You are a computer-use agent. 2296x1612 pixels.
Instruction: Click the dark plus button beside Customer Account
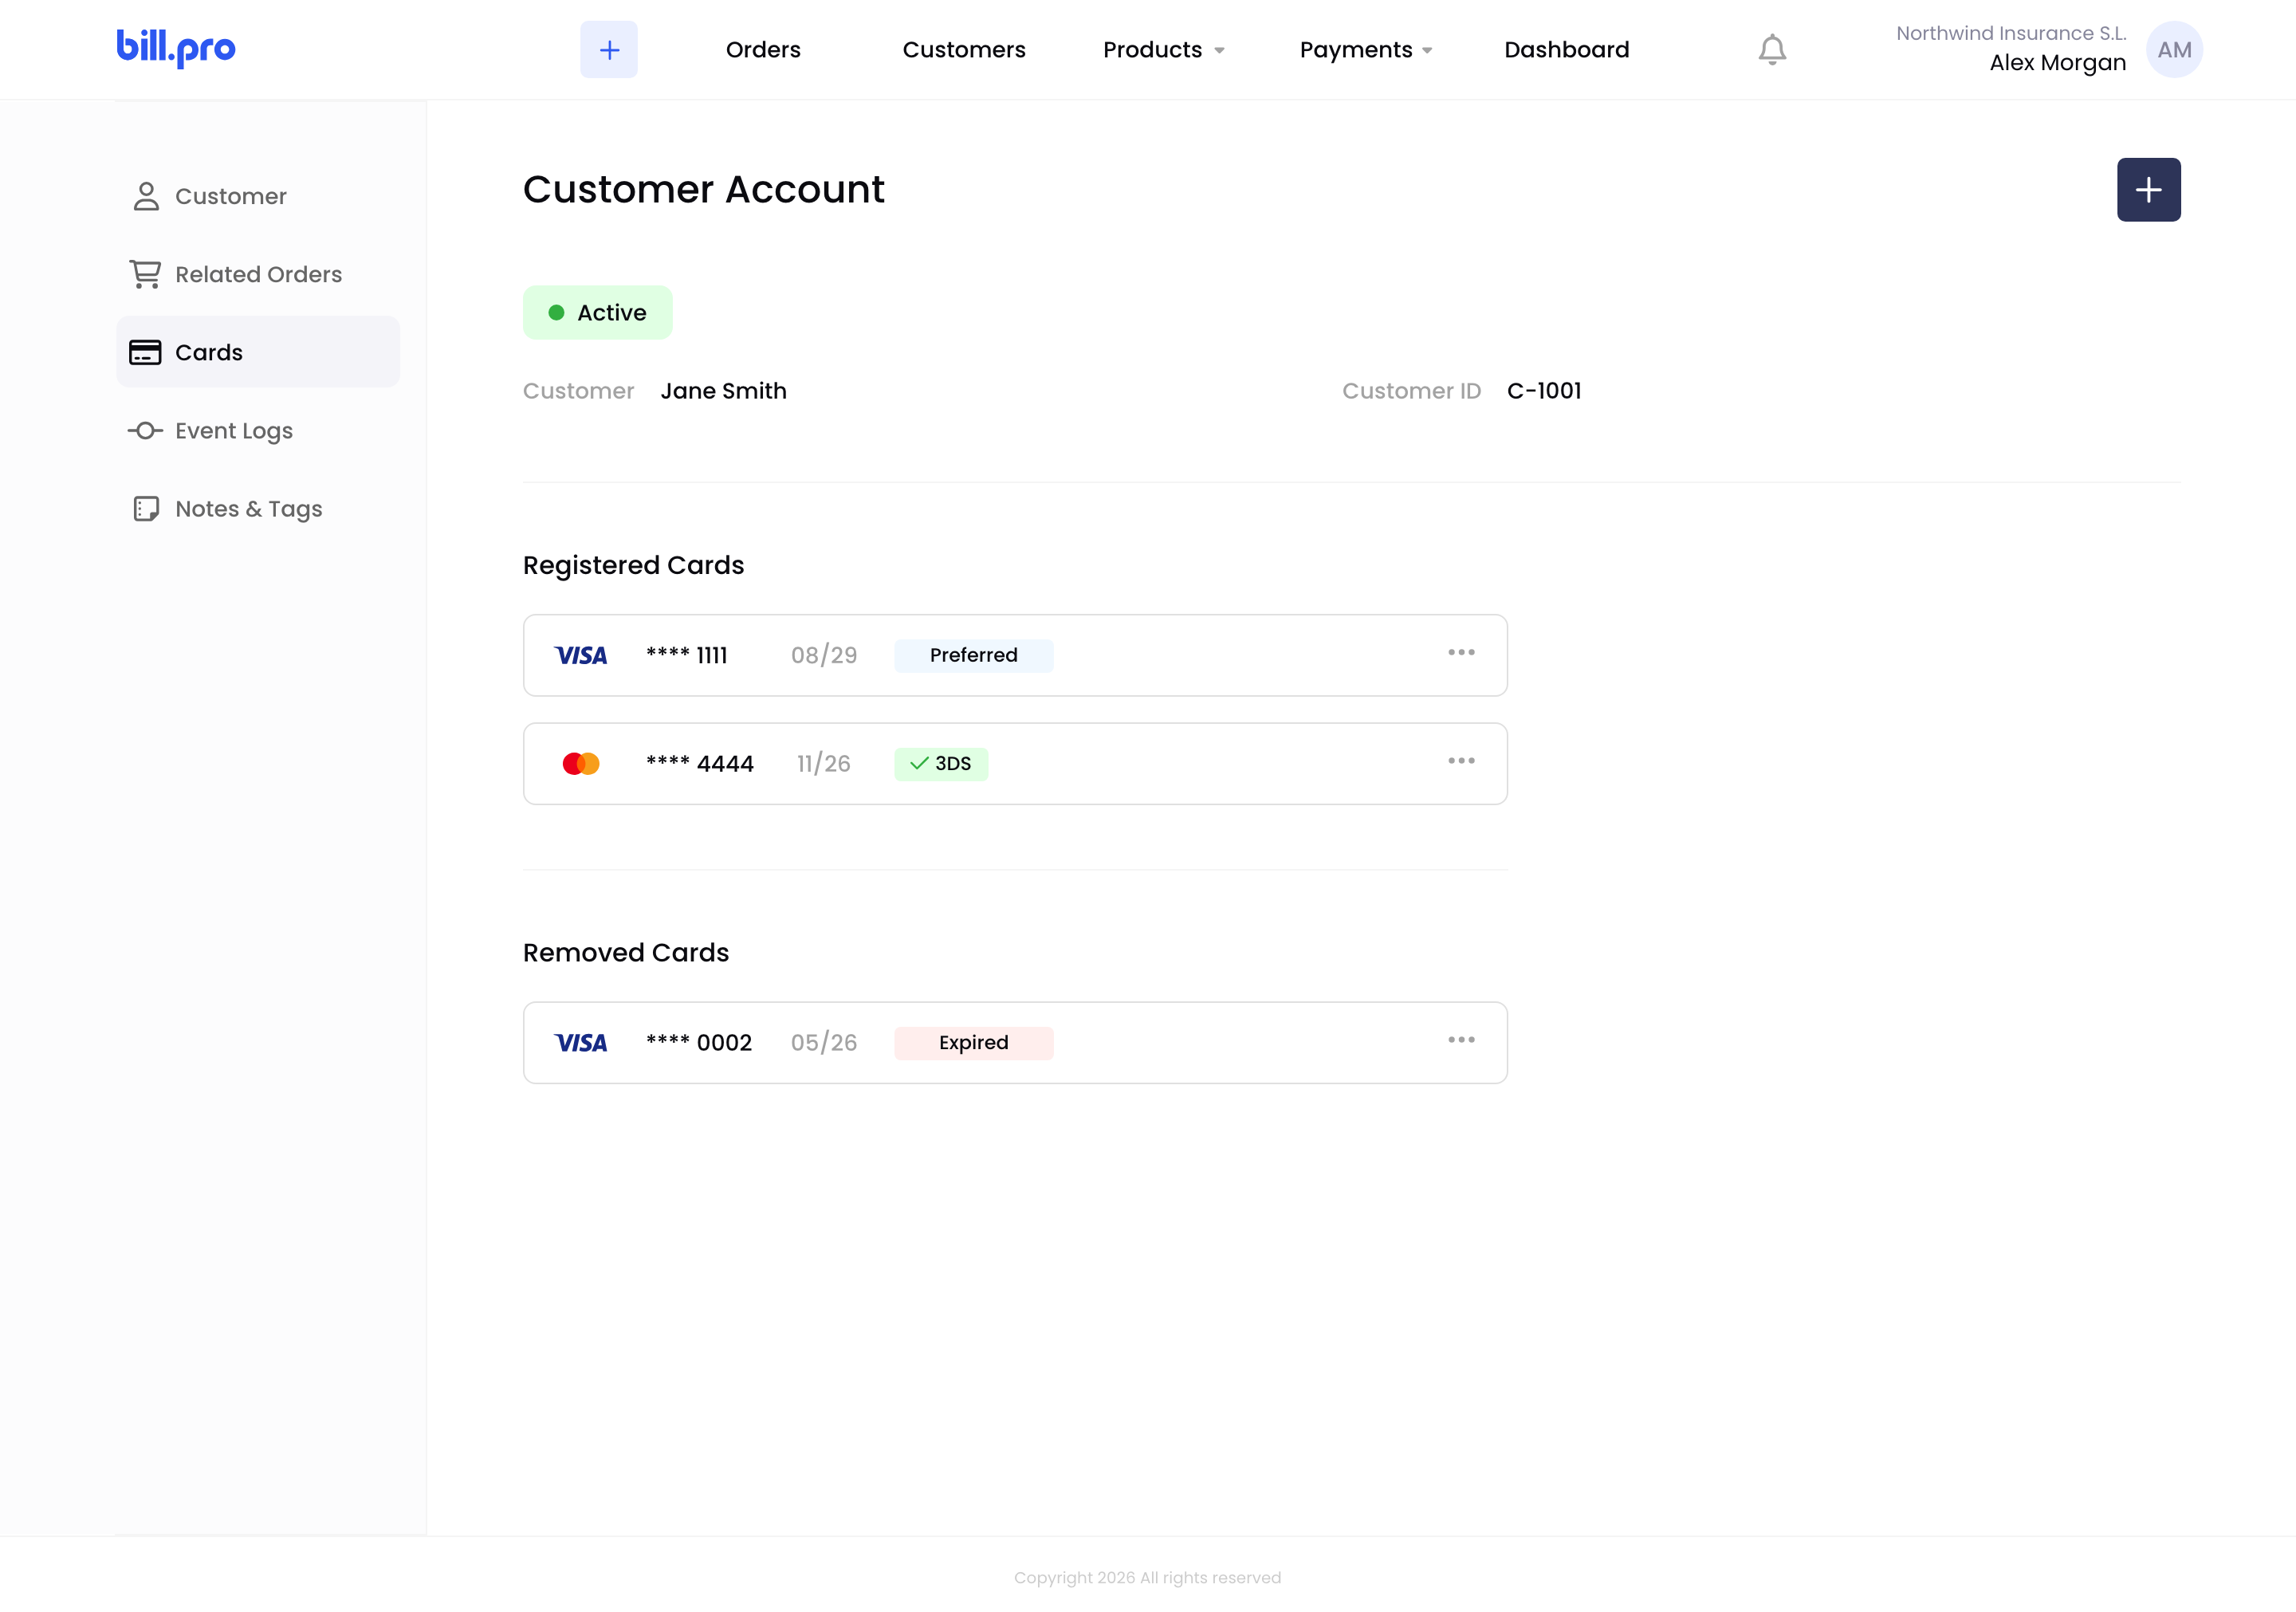click(x=2148, y=190)
